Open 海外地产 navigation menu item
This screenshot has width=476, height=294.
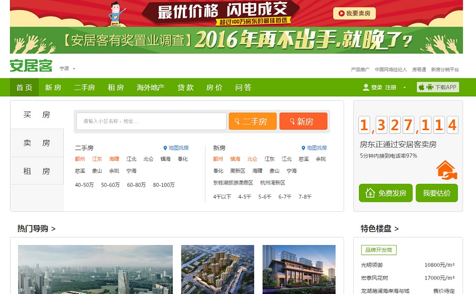pyautogui.click(x=150, y=87)
